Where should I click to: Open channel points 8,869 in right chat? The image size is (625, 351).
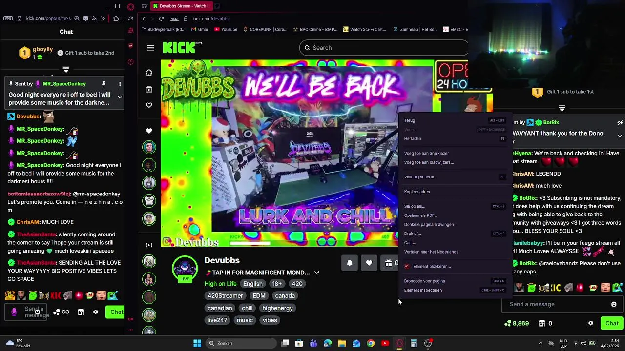pyautogui.click(x=517, y=323)
